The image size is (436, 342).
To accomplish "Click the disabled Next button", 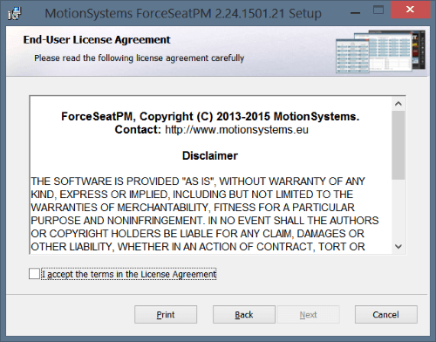I will [309, 314].
